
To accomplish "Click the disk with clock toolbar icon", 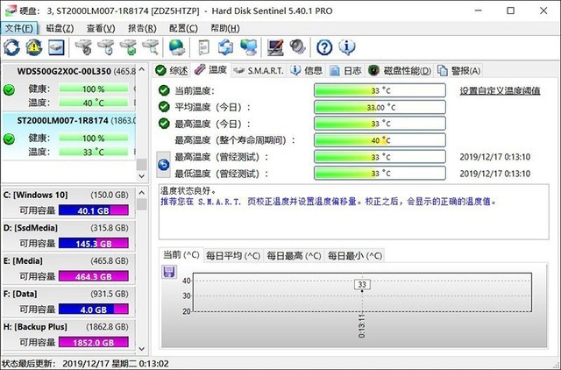I will point(106,46).
